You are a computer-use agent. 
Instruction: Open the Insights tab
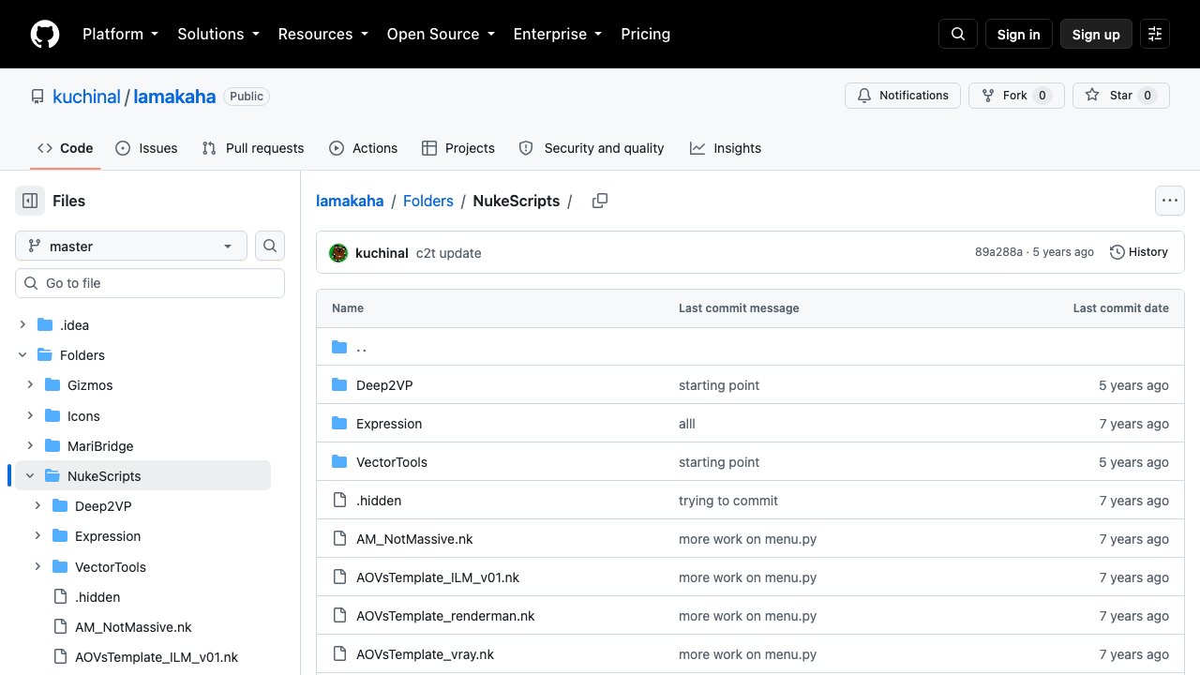click(726, 148)
